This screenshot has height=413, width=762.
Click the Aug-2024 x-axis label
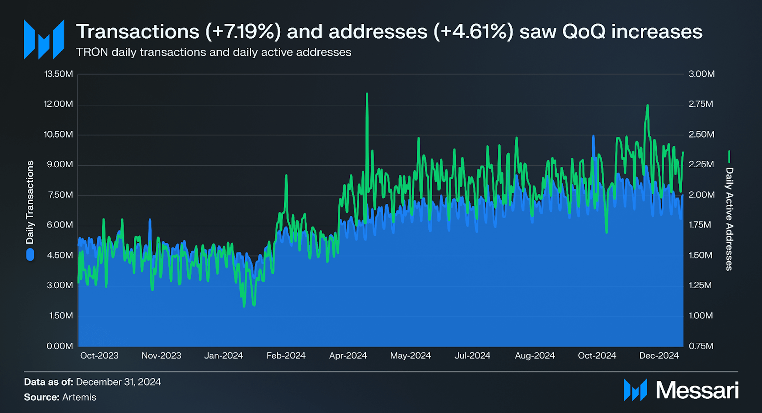pyautogui.click(x=535, y=355)
